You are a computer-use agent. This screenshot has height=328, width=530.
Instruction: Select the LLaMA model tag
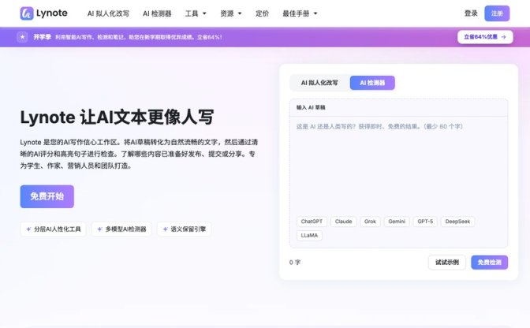(x=309, y=236)
